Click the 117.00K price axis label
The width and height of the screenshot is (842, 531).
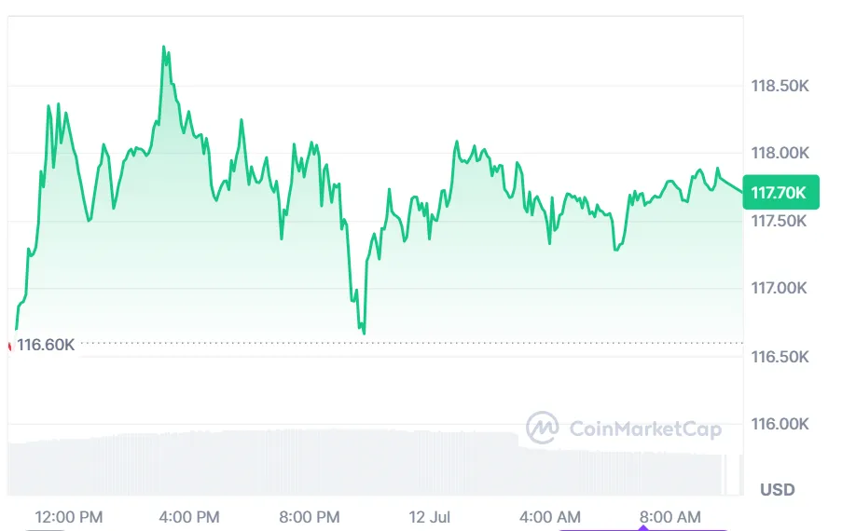coord(780,289)
